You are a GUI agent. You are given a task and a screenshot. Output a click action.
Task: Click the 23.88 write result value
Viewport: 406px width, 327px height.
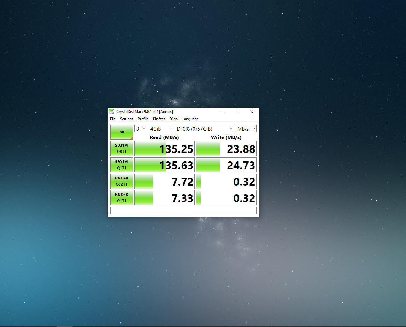226,149
